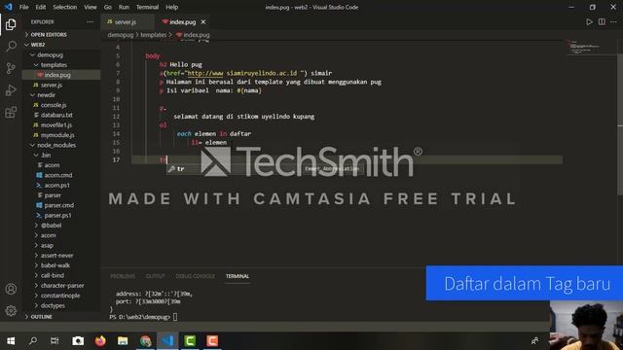Click the VS Code logo icon in title bar
623x350 pixels.
(9, 7)
